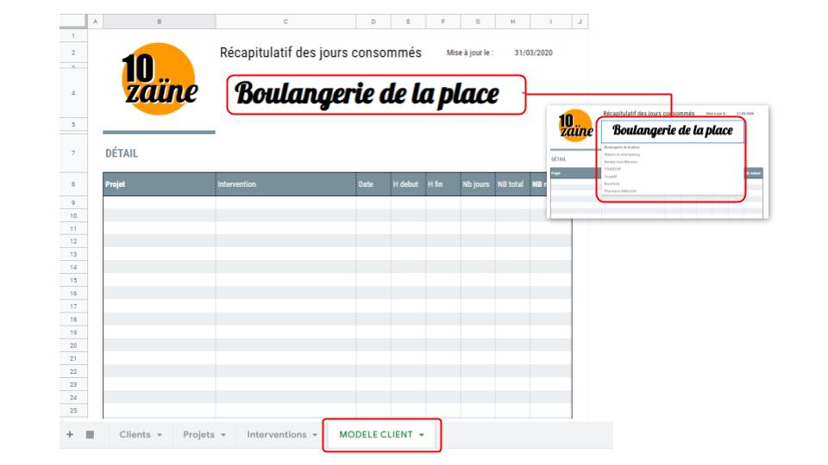Select row 4 header

coord(72,93)
